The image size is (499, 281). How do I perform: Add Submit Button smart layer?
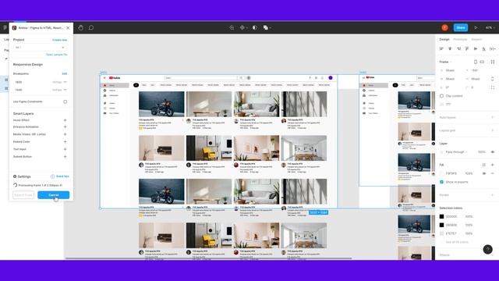coord(65,156)
